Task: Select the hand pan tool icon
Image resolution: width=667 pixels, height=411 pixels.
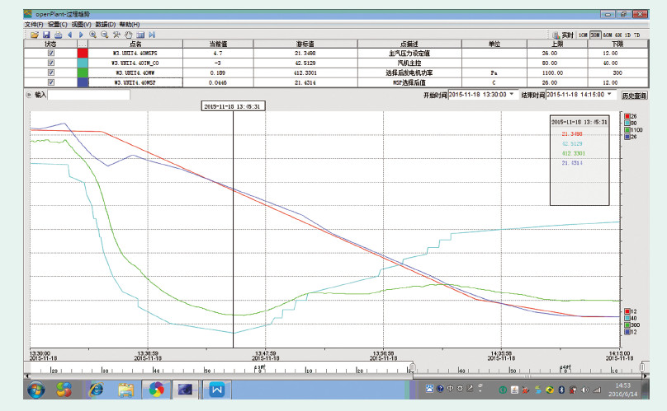Action: coord(128,35)
